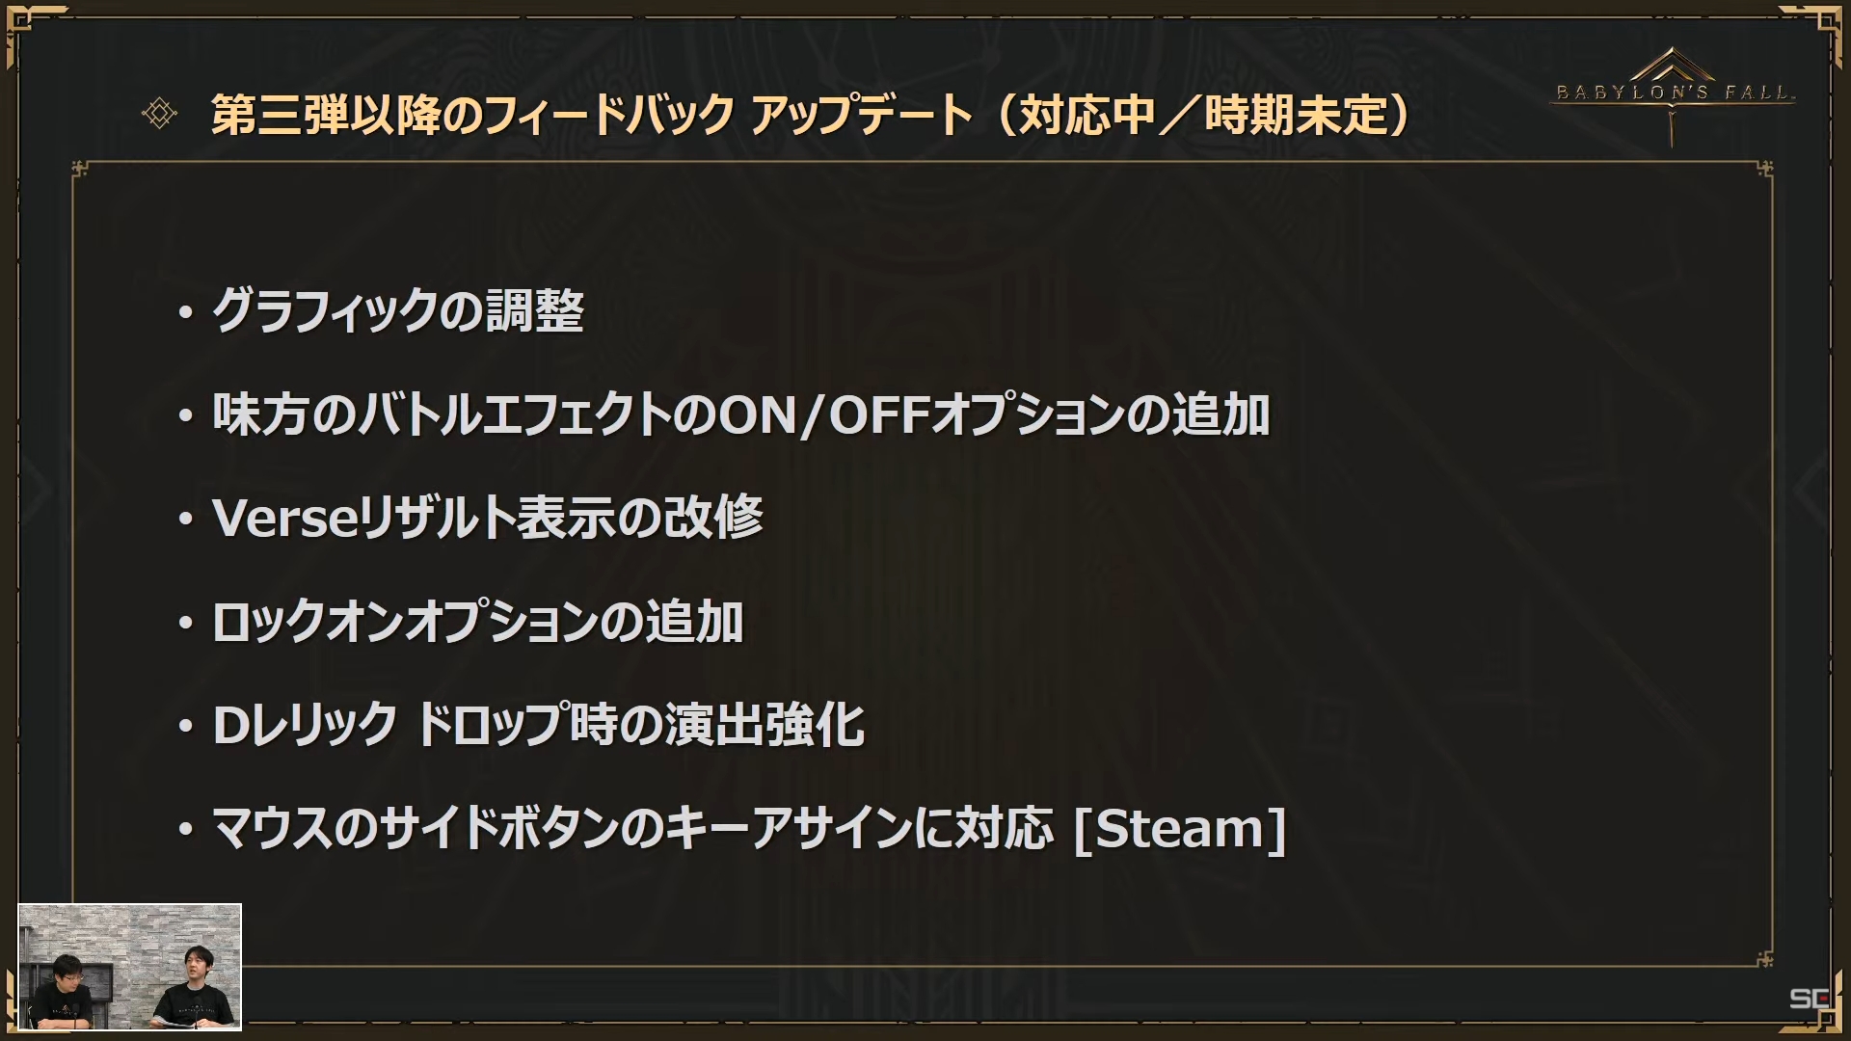Image resolution: width=1851 pixels, height=1041 pixels.
Task: Click the SC watermark logo
Action: coord(1810,999)
